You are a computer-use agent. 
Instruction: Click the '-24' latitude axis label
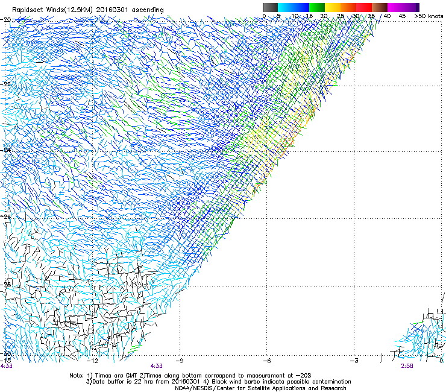click(5, 150)
